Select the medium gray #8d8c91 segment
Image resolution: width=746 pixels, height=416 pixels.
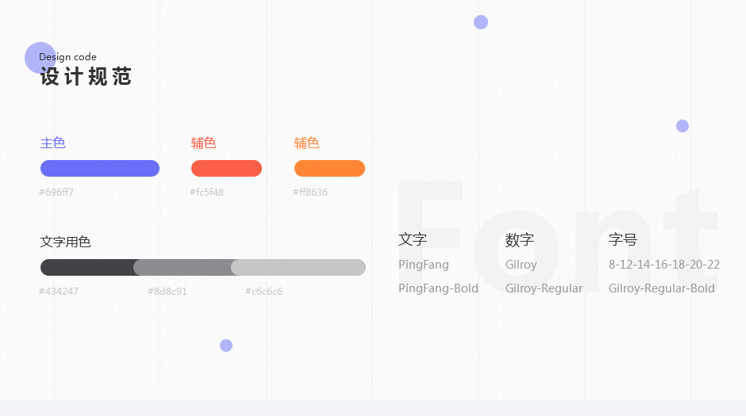(183, 267)
